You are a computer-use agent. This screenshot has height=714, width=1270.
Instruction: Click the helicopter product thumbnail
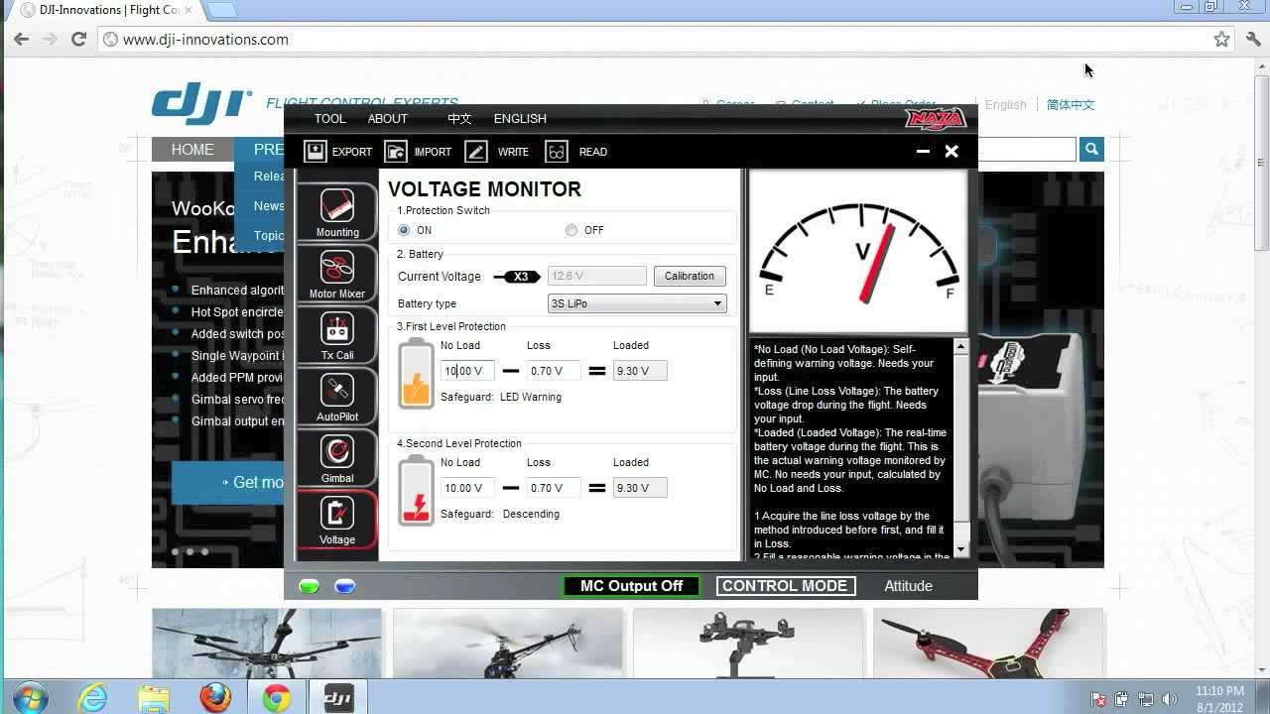point(508,644)
